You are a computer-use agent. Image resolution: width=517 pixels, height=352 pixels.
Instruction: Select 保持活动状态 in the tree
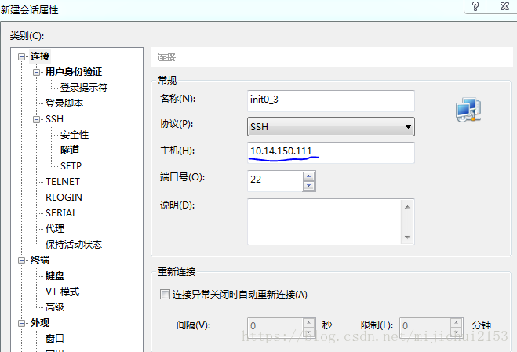(x=73, y=245)
